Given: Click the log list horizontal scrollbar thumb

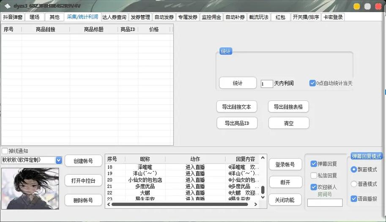Looking at the screenshot, I should tap(180, 204).
